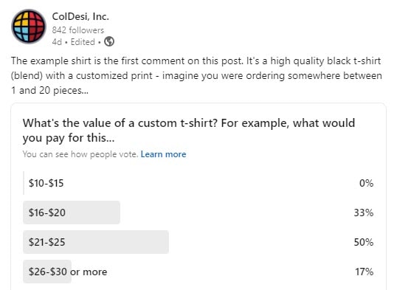Open the ColDesi, Inc. company name
The height and width of the screenshot is (290, 397).
pyautogui.click(x=80, y=16)
